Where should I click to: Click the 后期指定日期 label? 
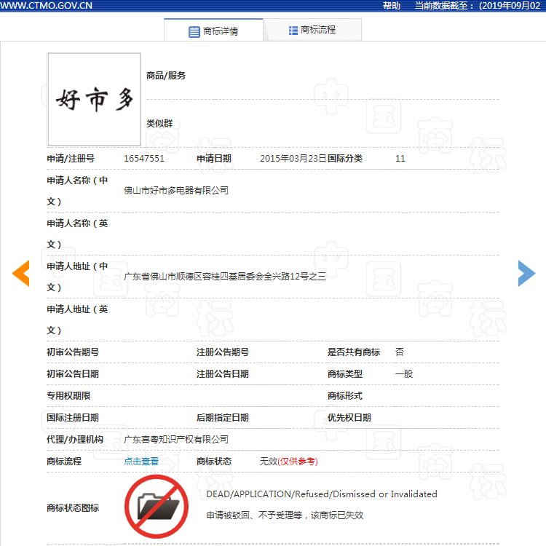pos(223,418)
